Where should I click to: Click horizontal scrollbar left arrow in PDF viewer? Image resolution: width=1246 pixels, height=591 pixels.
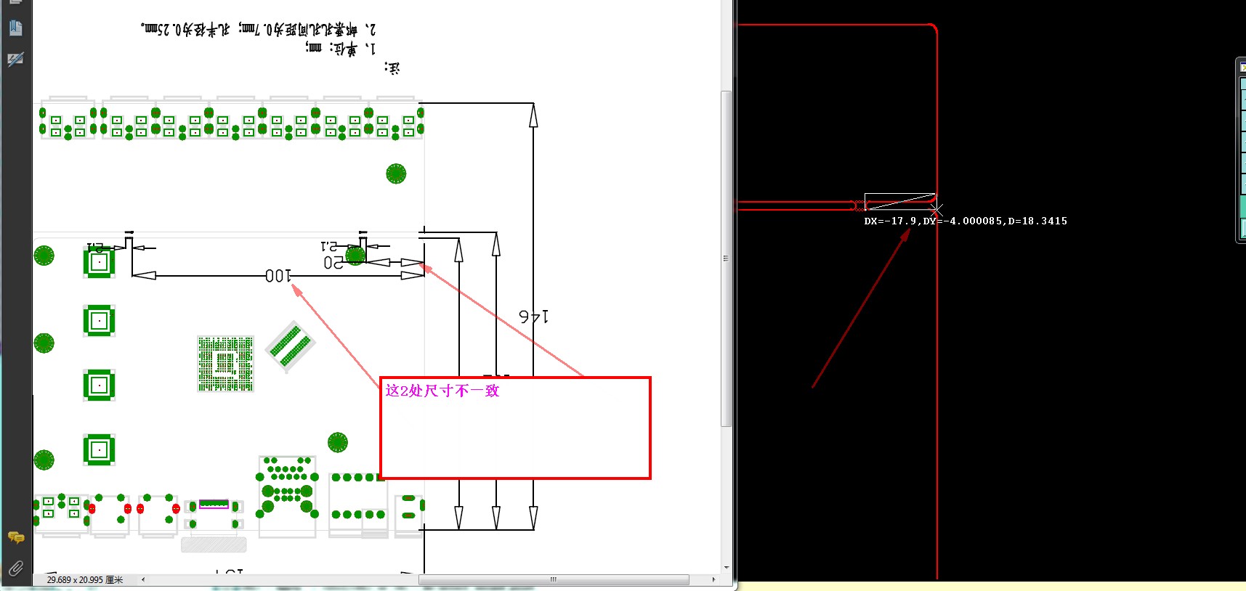pos(143,579)
